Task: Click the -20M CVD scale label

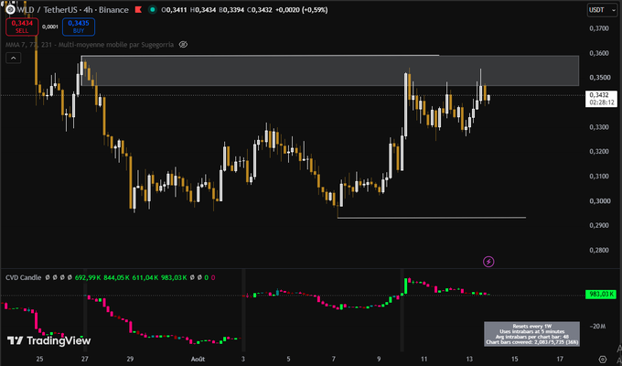Action: 598,327
